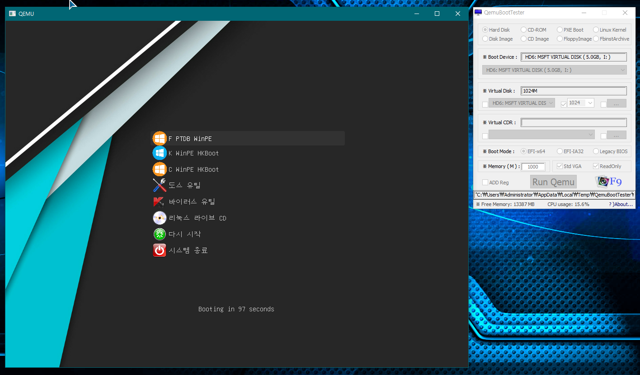The image size is (640, 375).
Task: Select the Linux Kernel radio option
Action: click(x=596, y=30)
